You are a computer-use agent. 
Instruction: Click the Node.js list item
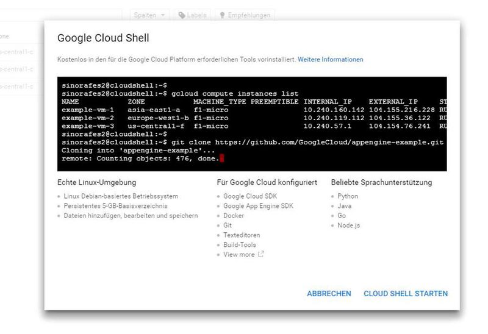point(348,225)
